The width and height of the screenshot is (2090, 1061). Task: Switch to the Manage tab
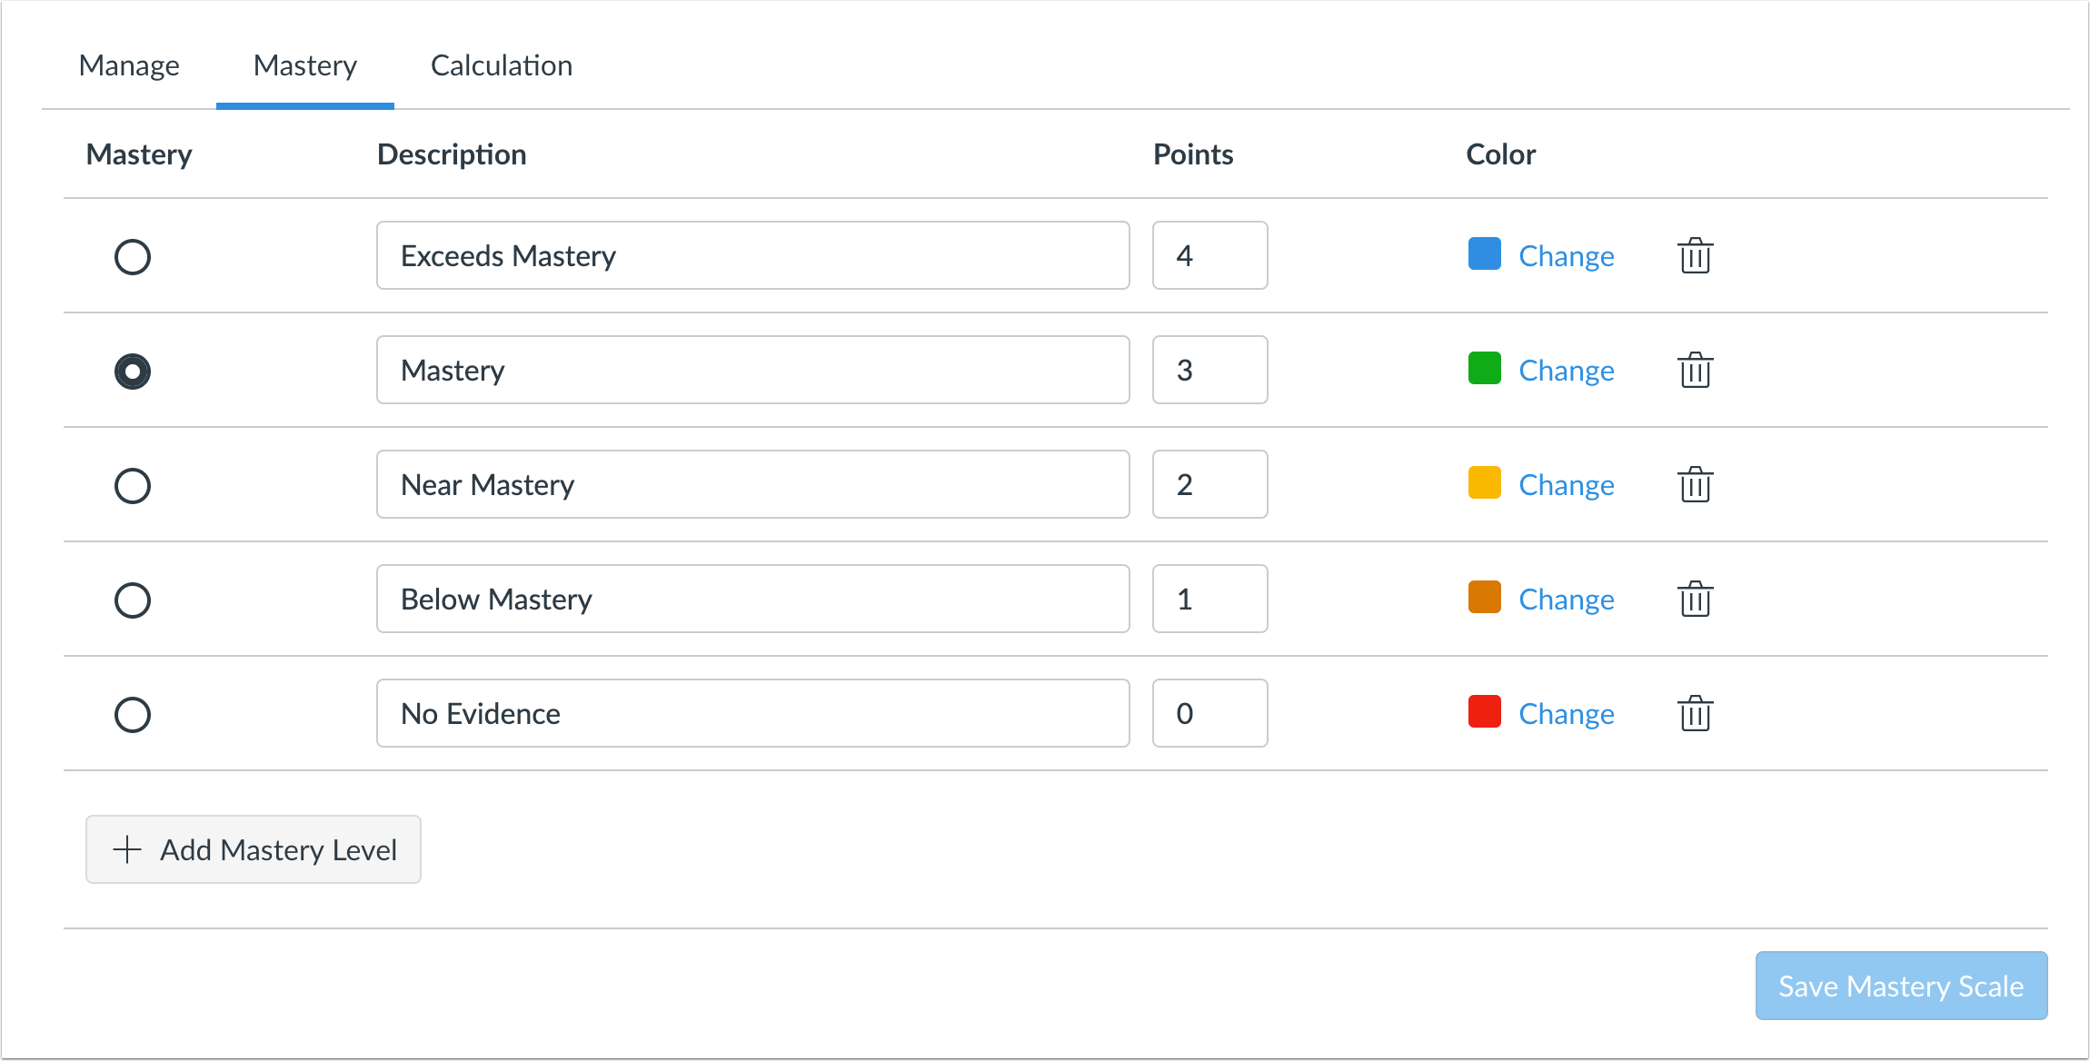(129, 64)
